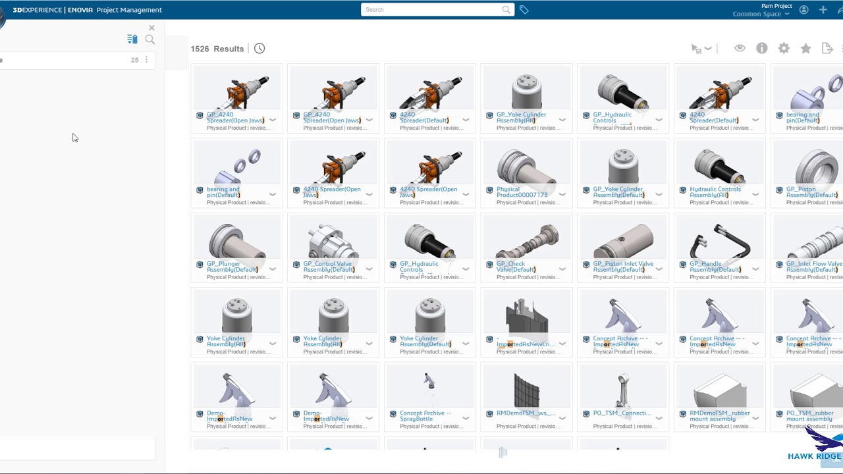Screen dimensions: 843x474
Task: Click the Pam Project user name
Action: click(776, 6)
